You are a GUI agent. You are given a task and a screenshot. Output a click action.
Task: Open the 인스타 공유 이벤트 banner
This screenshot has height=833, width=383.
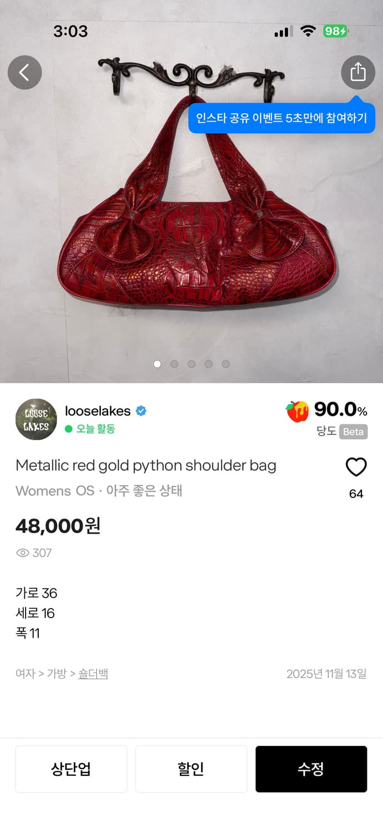(x=282, y=117)
